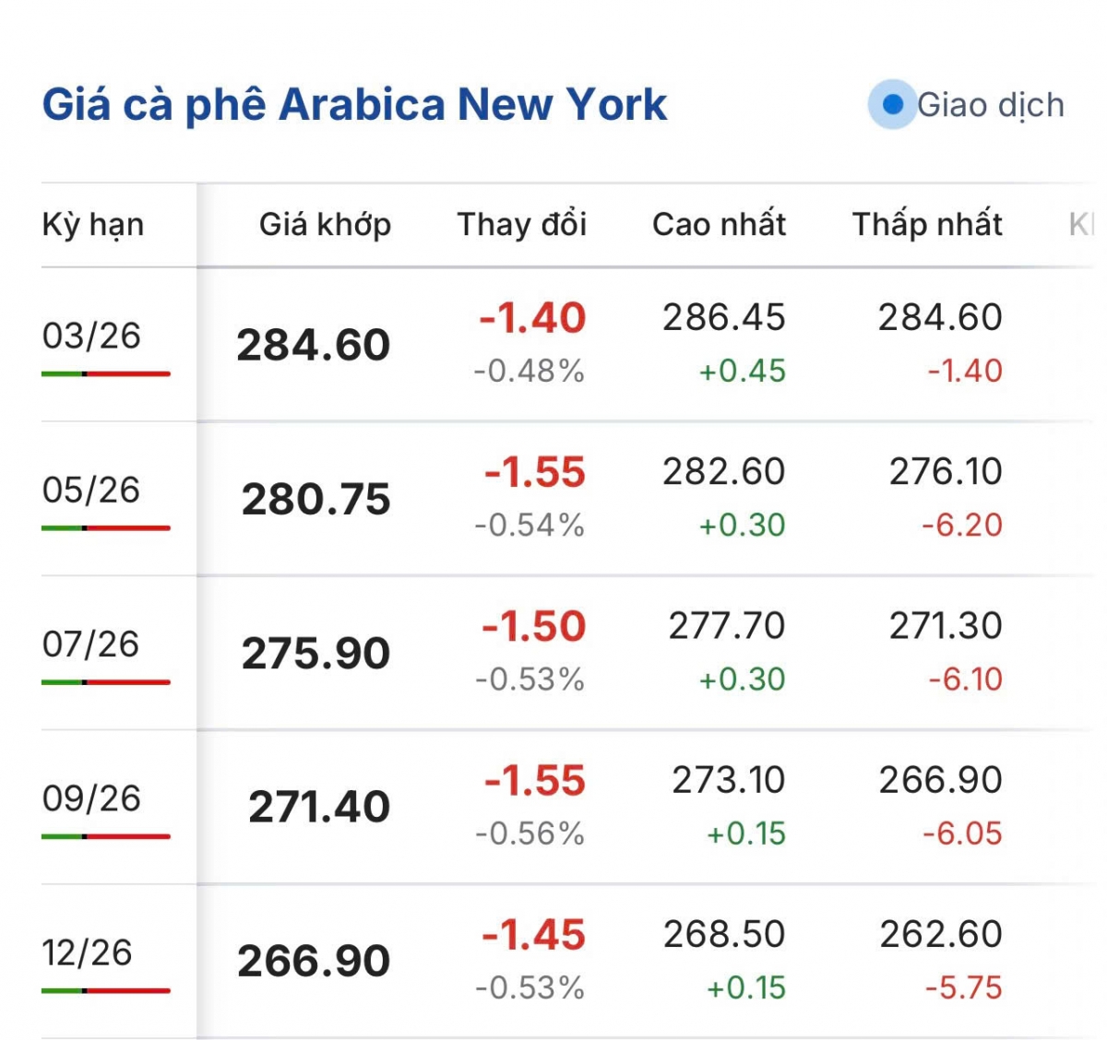Click the Thay đổi column header

[x=521, y=224]
